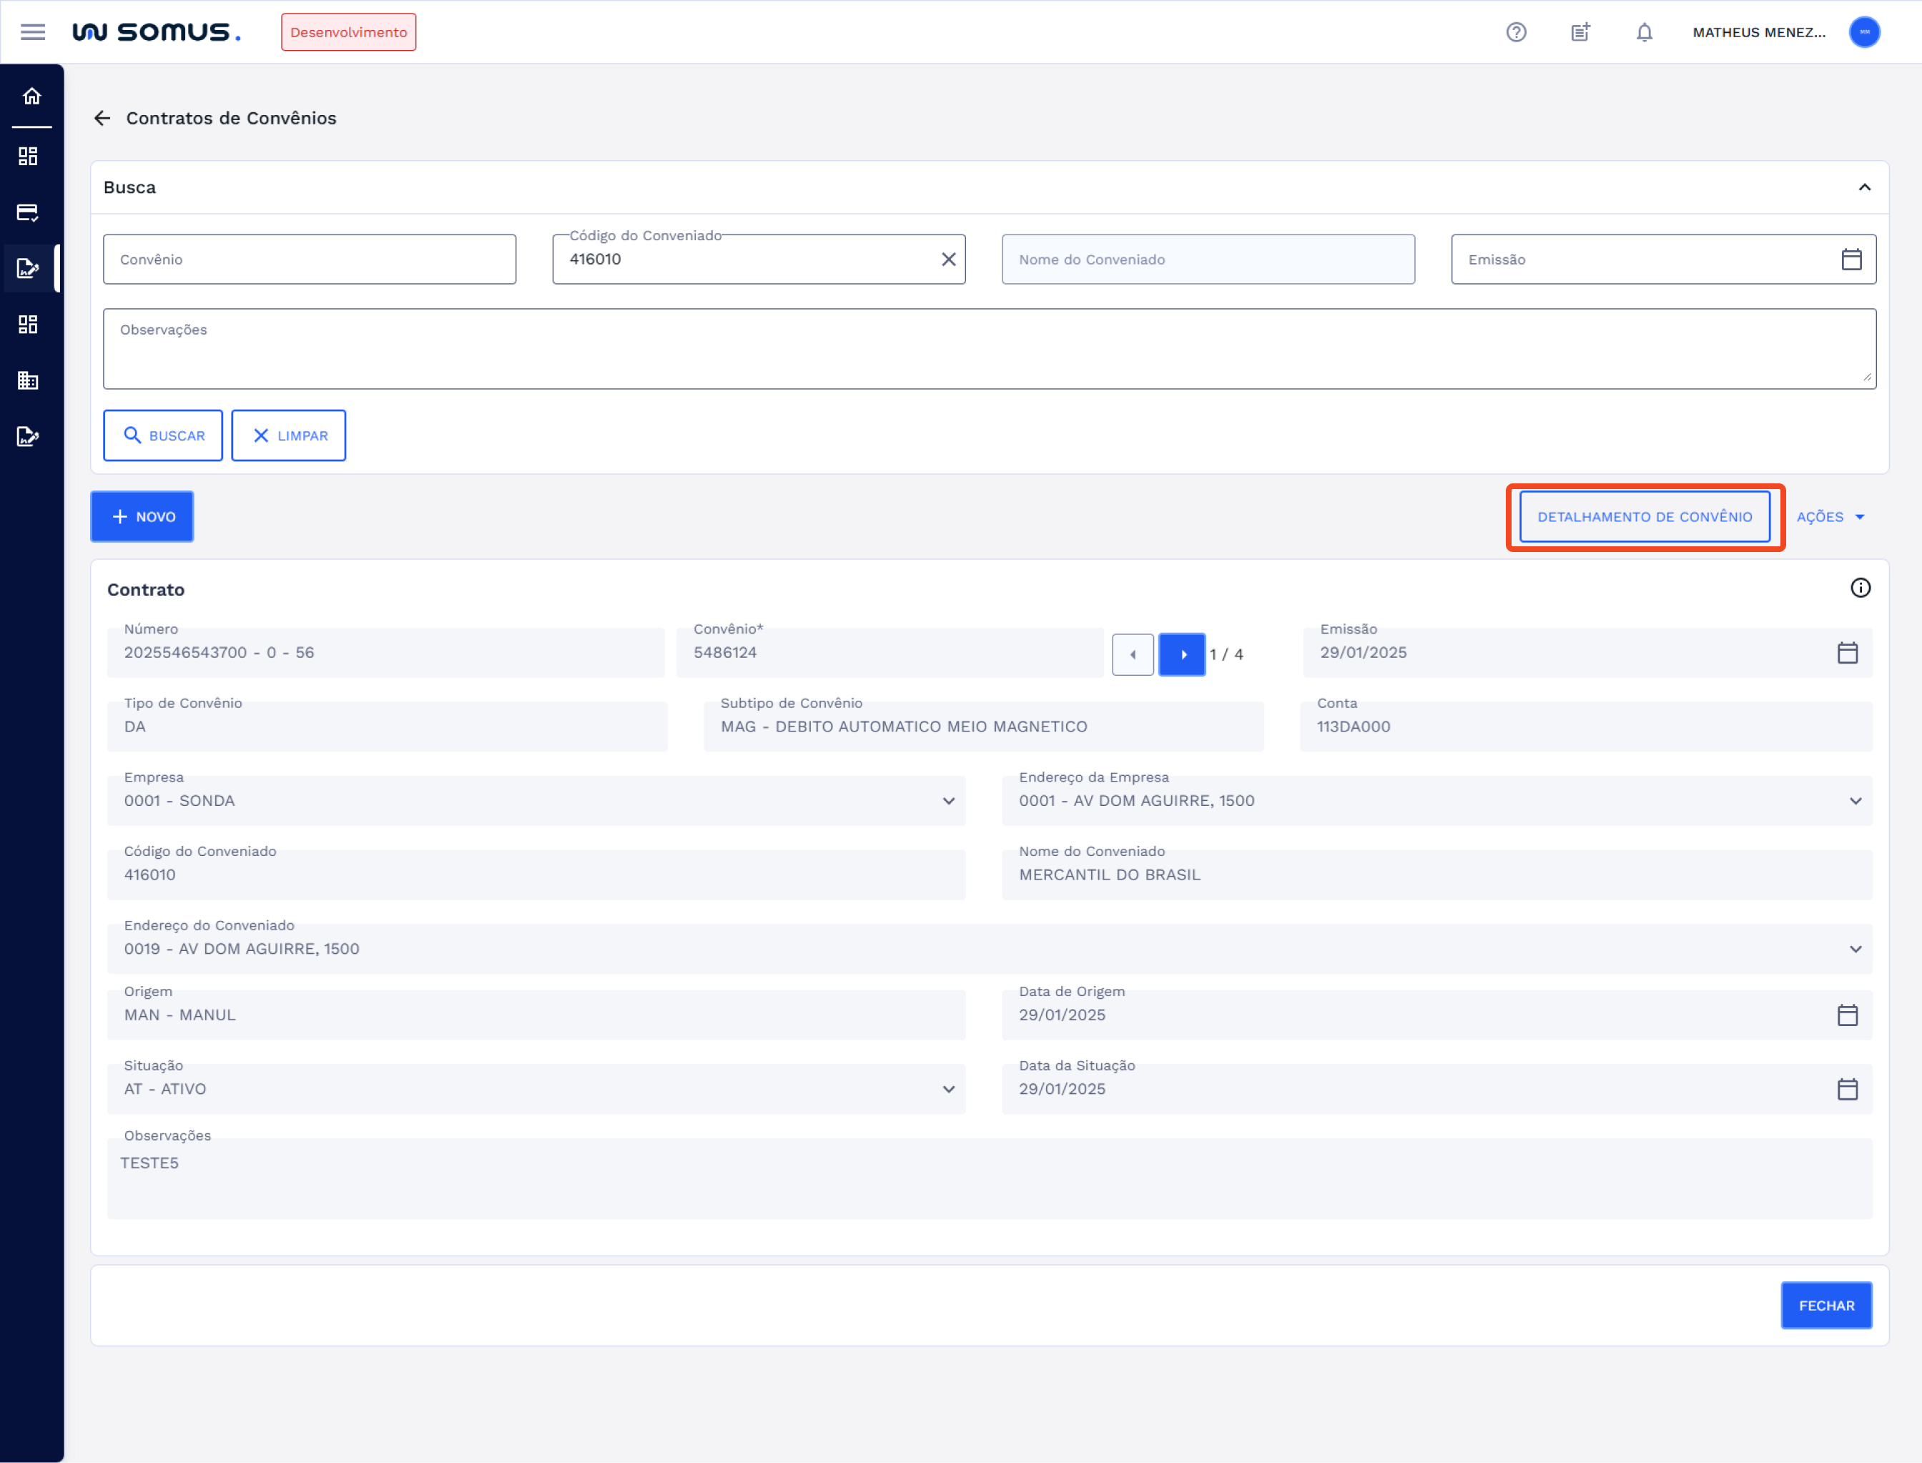Open the hamburger menu icon
This screenshot has height=1463, width=1922.
pos(32,32)
